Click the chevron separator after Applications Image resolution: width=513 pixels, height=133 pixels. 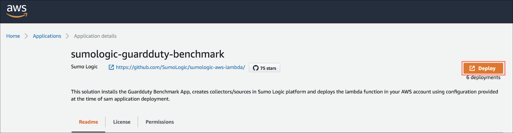(x=67, y=36)
